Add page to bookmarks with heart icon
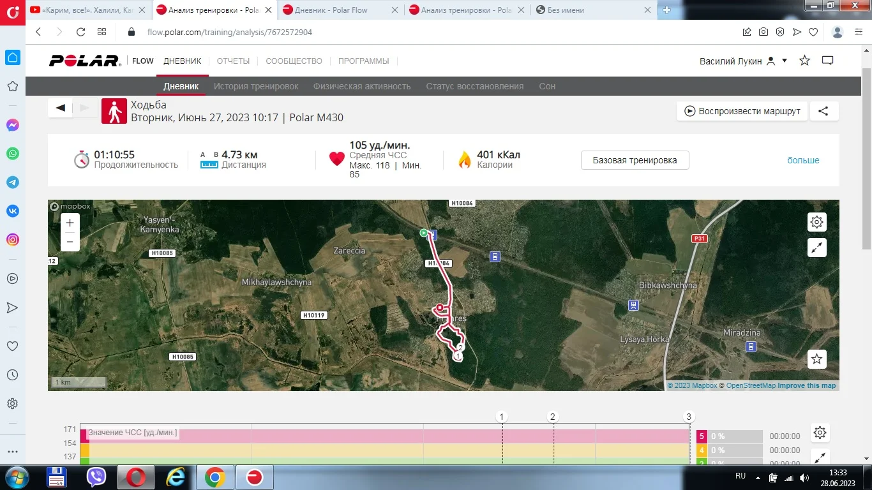This screenshot has width=872, height=490. click(813, 32)
